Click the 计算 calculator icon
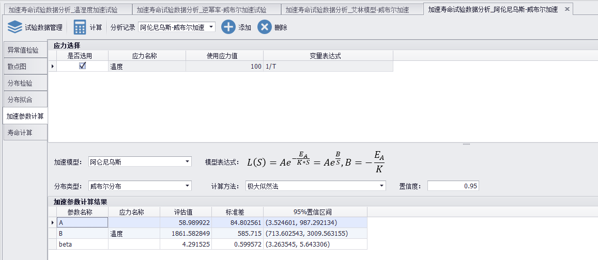 80,27
